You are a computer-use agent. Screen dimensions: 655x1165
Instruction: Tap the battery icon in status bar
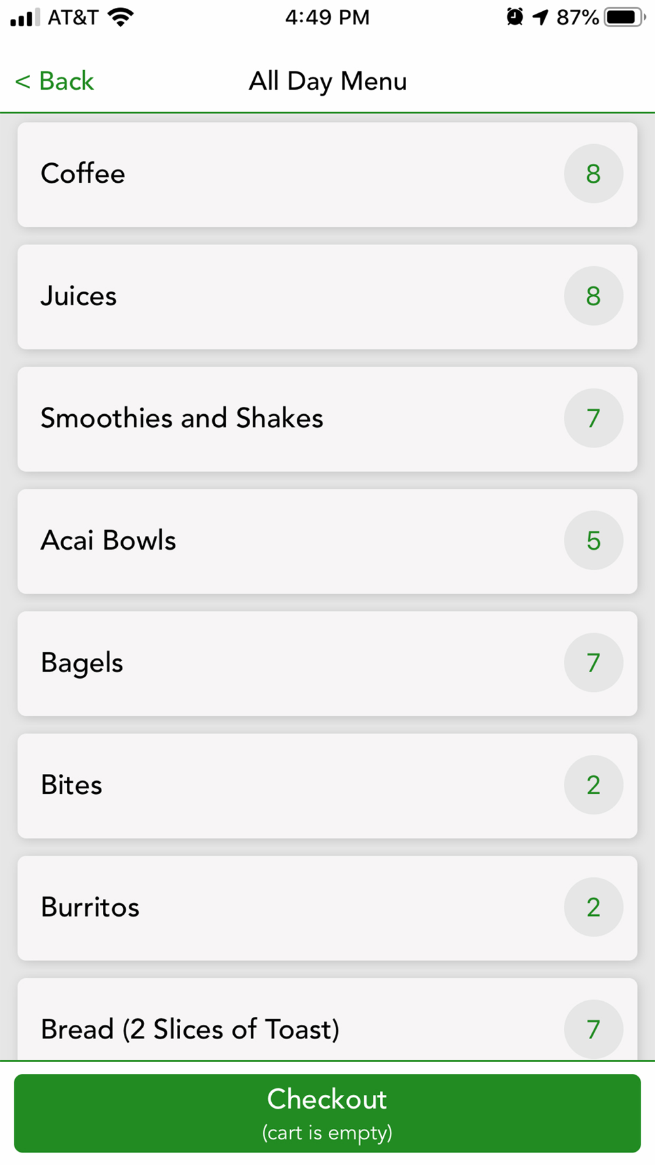pyautogui.click(x=624, y=18)
